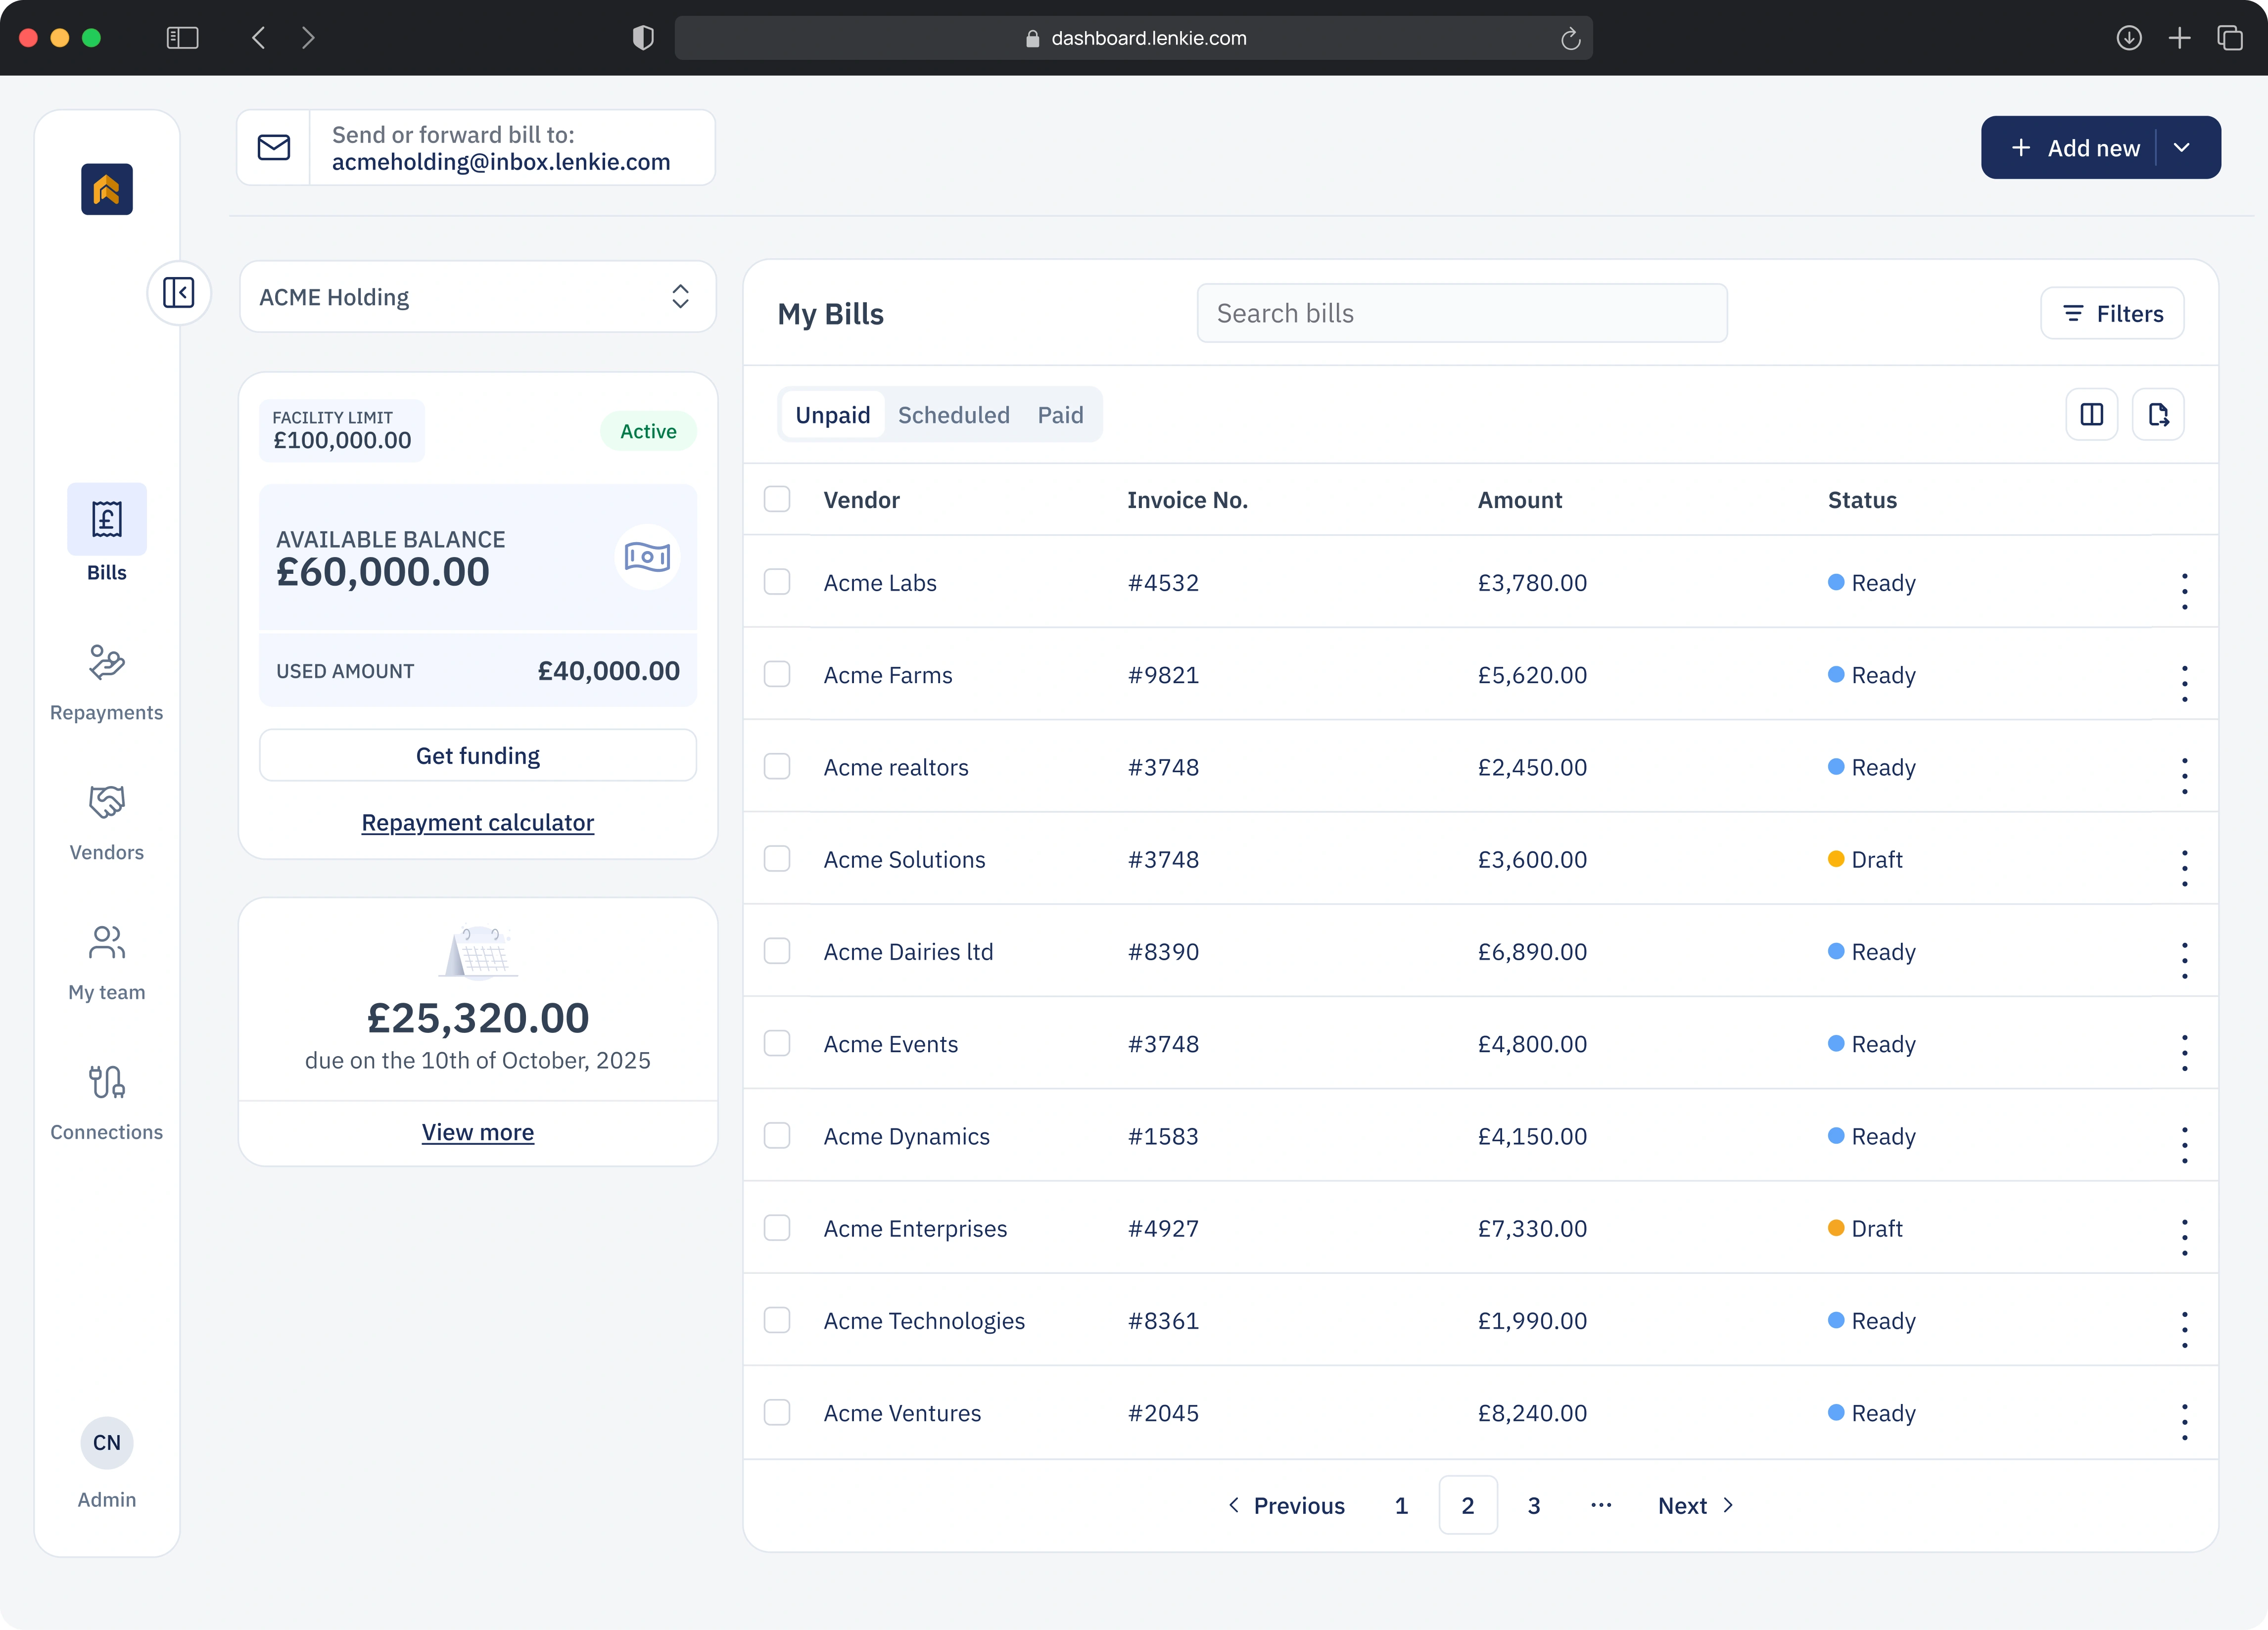
Task: Open My team page
Action: (106, 962)
